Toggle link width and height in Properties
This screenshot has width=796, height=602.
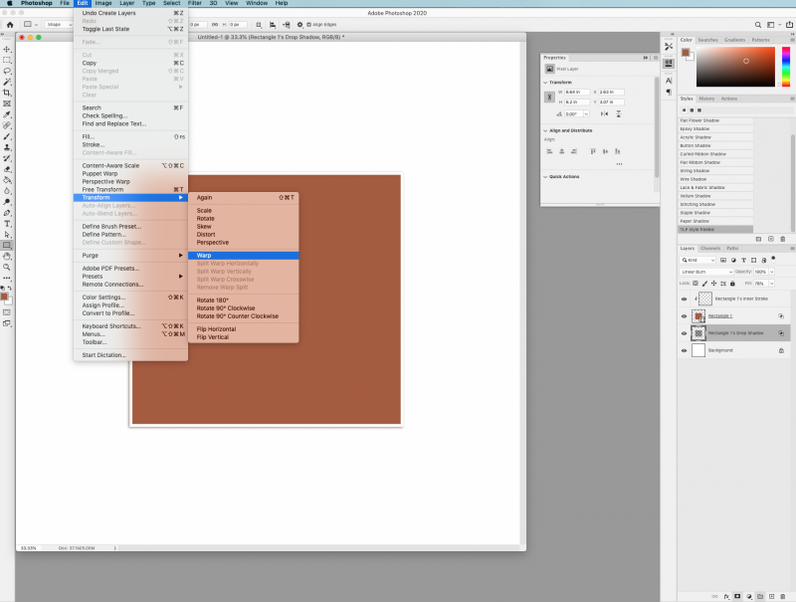[549, 97]
